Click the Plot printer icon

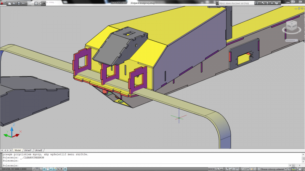pyautogui.click(x=36, y=3)
